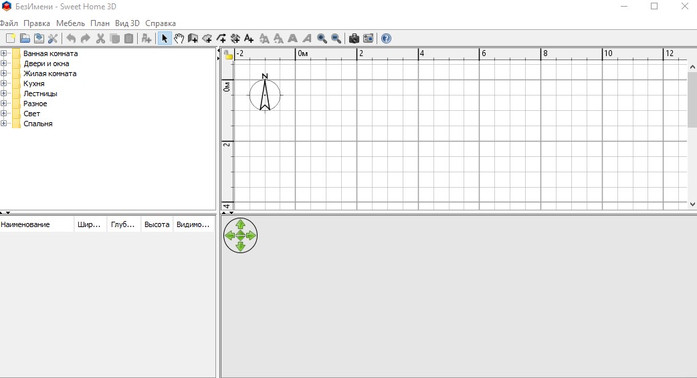Select the Свет catalog folder
This screenshot has height=378, width=697.
(x=31, y=114)
